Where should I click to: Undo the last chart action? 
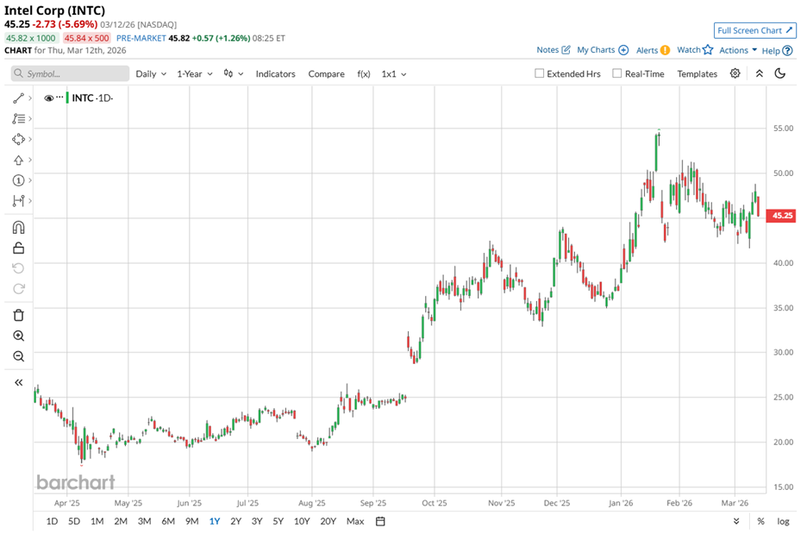pos(18,268)
